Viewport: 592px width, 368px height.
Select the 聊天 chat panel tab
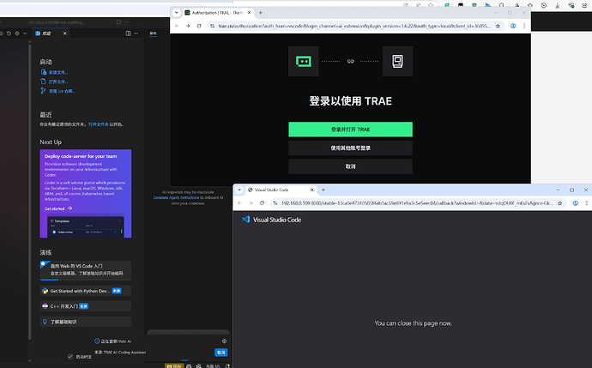[153, 33]
